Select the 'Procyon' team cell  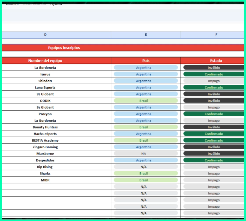(57, 114)
